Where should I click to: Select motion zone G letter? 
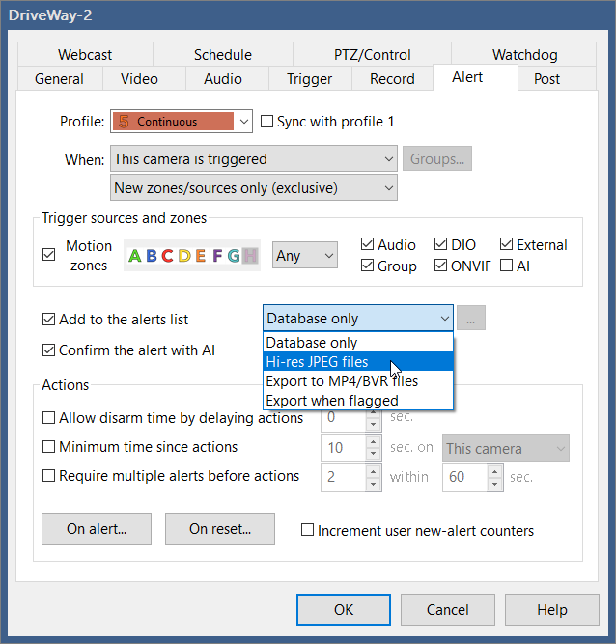(x=233, y=256)
